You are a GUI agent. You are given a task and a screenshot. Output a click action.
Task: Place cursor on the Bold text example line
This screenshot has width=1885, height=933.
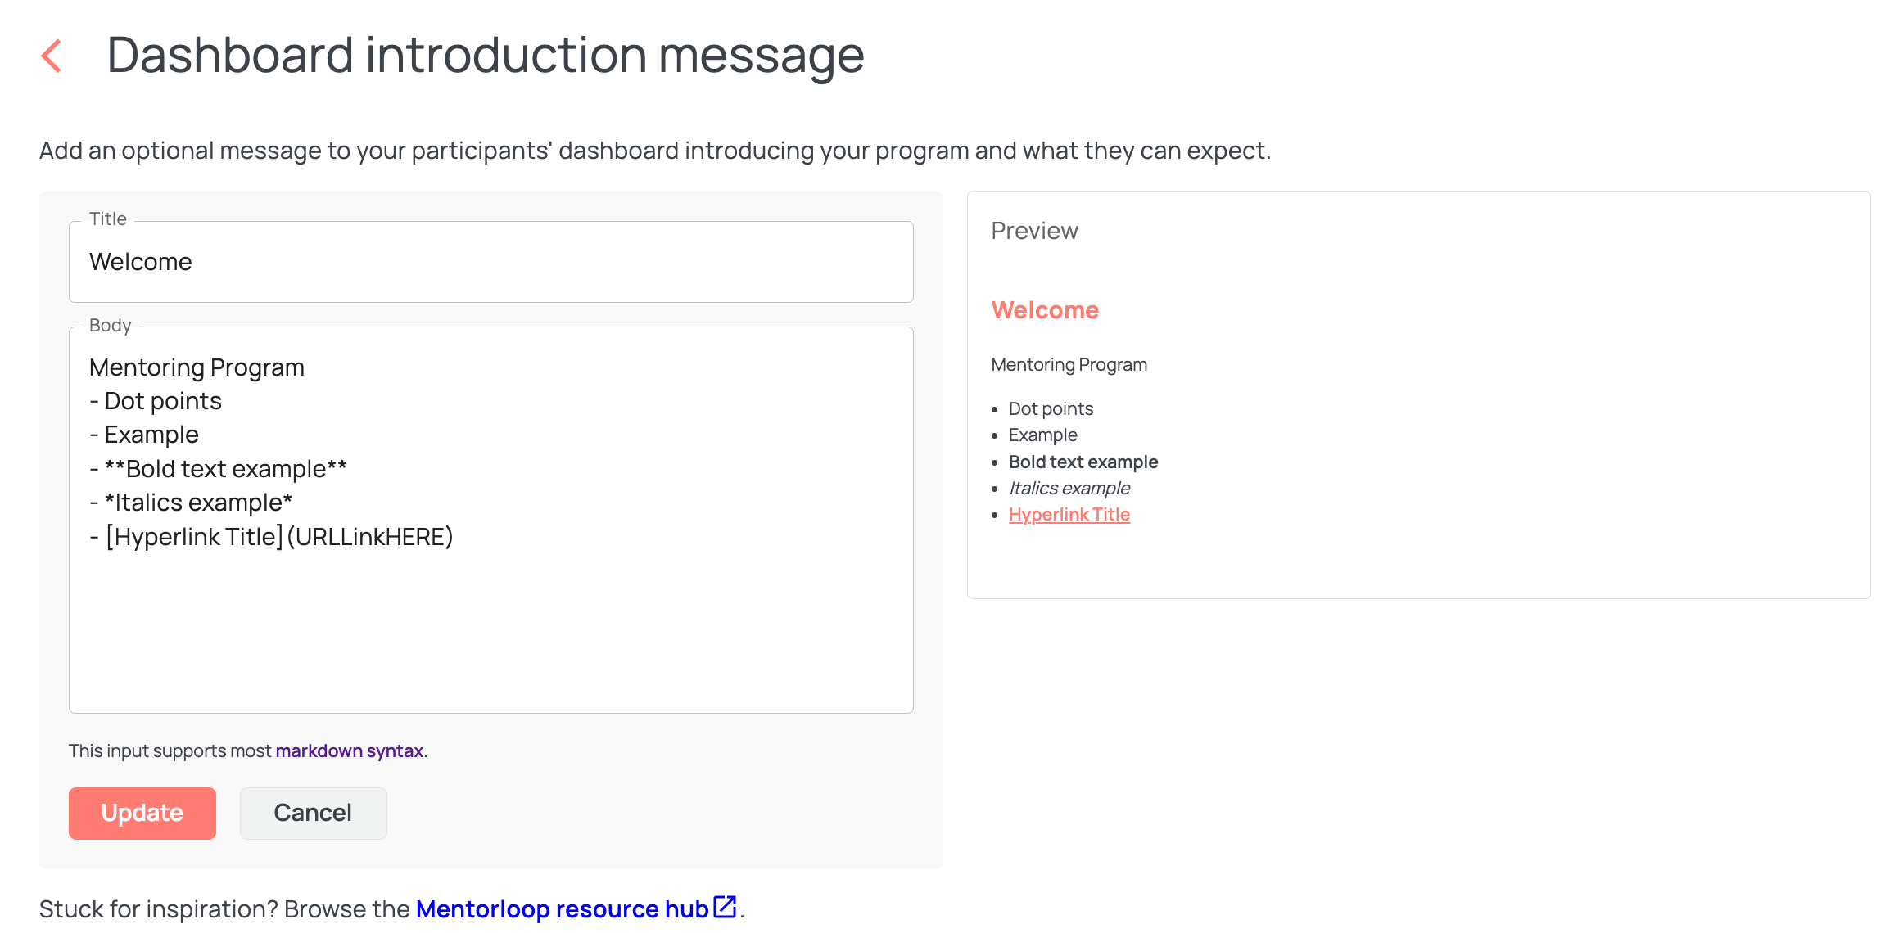218,469
